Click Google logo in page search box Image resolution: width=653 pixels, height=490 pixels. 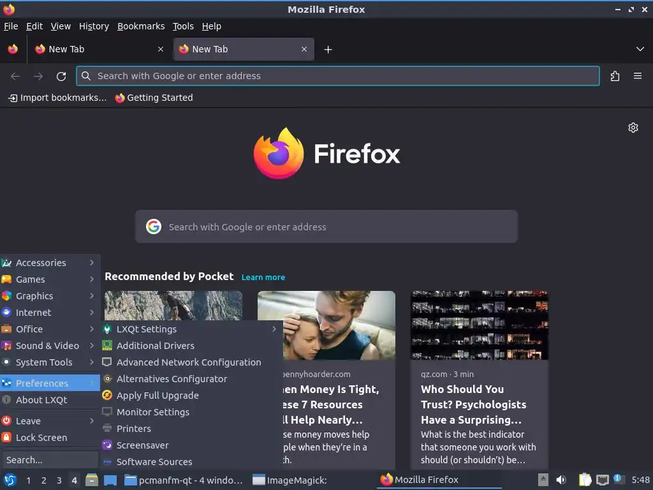click(x=154, y=226)
